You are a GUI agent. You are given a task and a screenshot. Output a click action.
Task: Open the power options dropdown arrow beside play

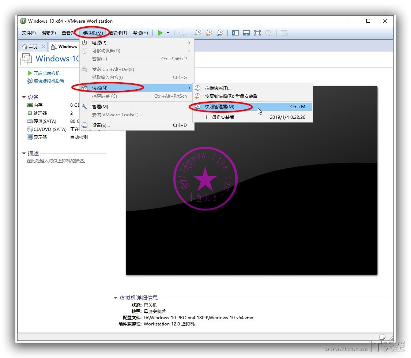tap(168, 33)
